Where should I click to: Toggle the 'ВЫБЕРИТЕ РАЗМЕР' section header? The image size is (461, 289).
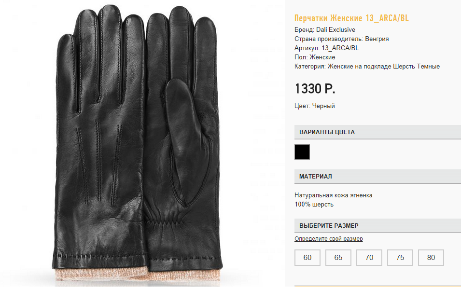coord(377,225)
